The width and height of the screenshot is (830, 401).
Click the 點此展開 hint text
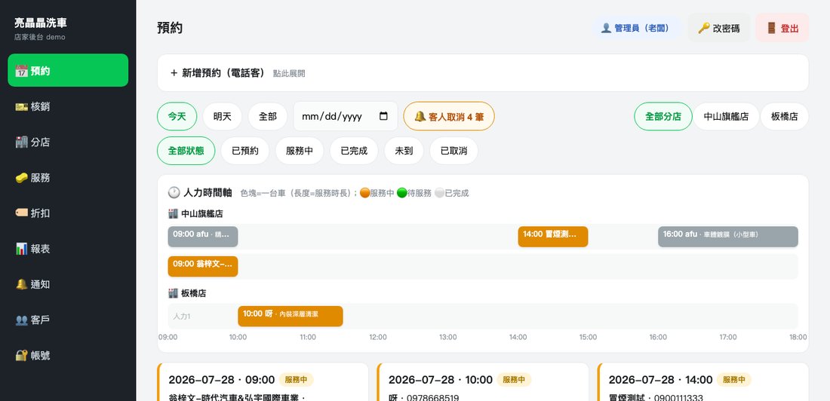click(289, 74)
